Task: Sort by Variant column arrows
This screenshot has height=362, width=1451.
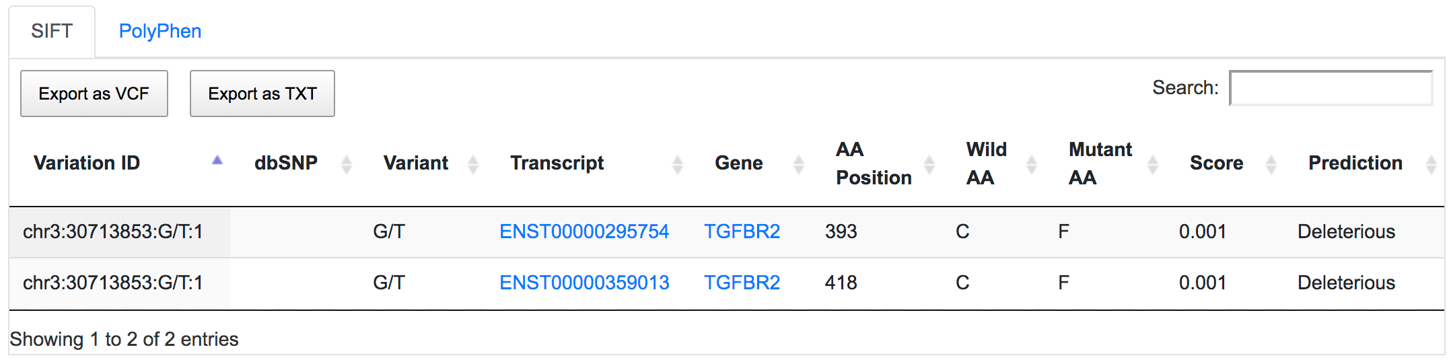Action: tap(472, 164)
